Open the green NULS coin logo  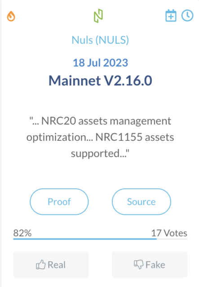coord(98,16)
